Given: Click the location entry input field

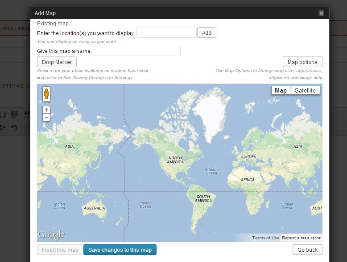Looking at the screenshot, I should point(166,32).
